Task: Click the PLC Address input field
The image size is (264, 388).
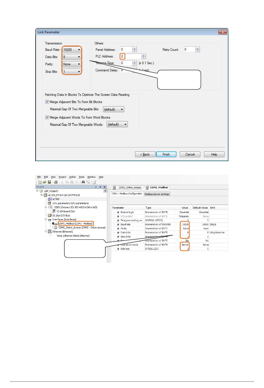Action: pyautogui.click(x=131, y=56)
